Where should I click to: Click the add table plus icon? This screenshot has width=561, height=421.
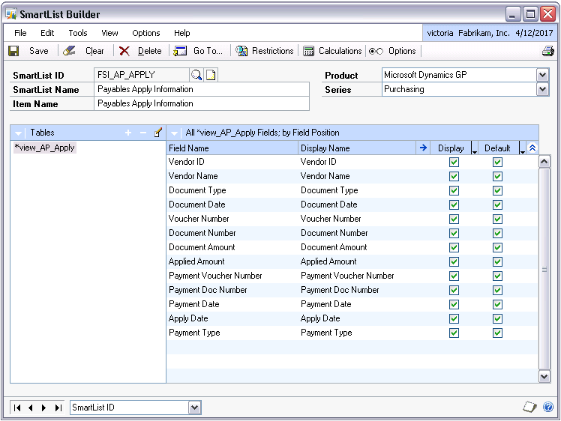(x=127, y=133)
